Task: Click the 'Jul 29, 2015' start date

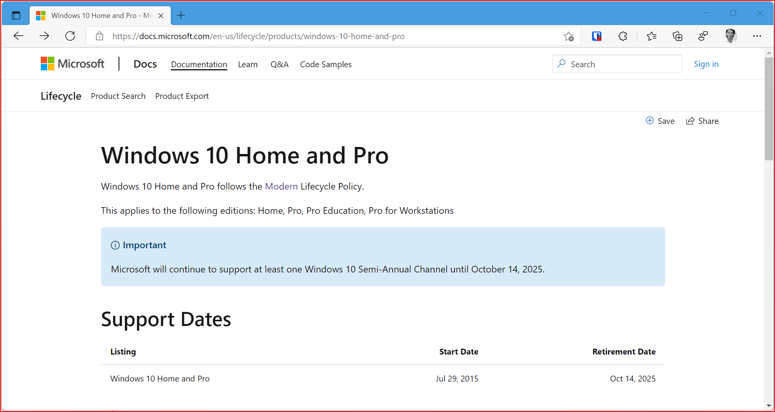Action: (457, 379)
